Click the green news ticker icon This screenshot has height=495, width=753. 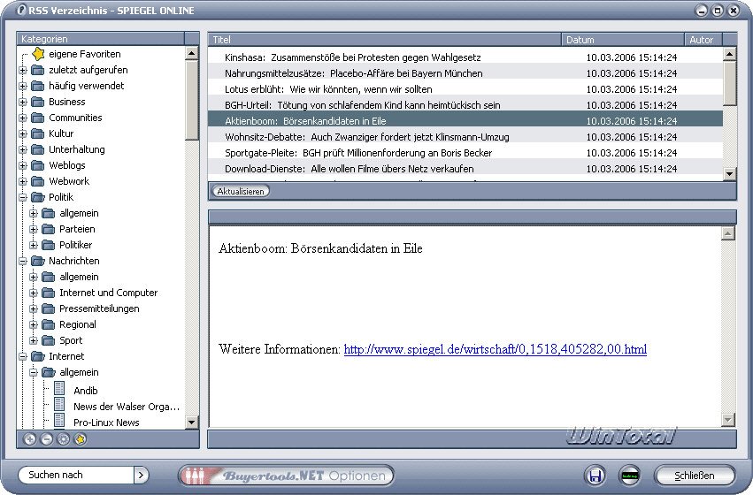coord(630,476)
